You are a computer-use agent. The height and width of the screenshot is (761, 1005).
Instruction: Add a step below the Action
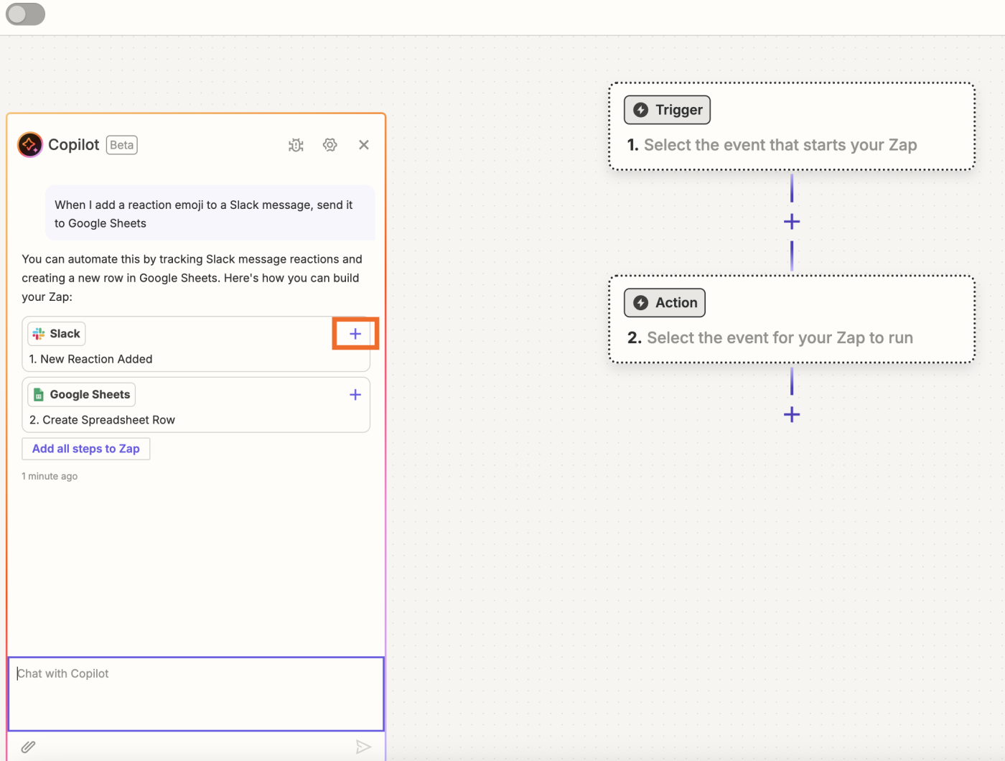pyautogui.click(x=792, y=415)
